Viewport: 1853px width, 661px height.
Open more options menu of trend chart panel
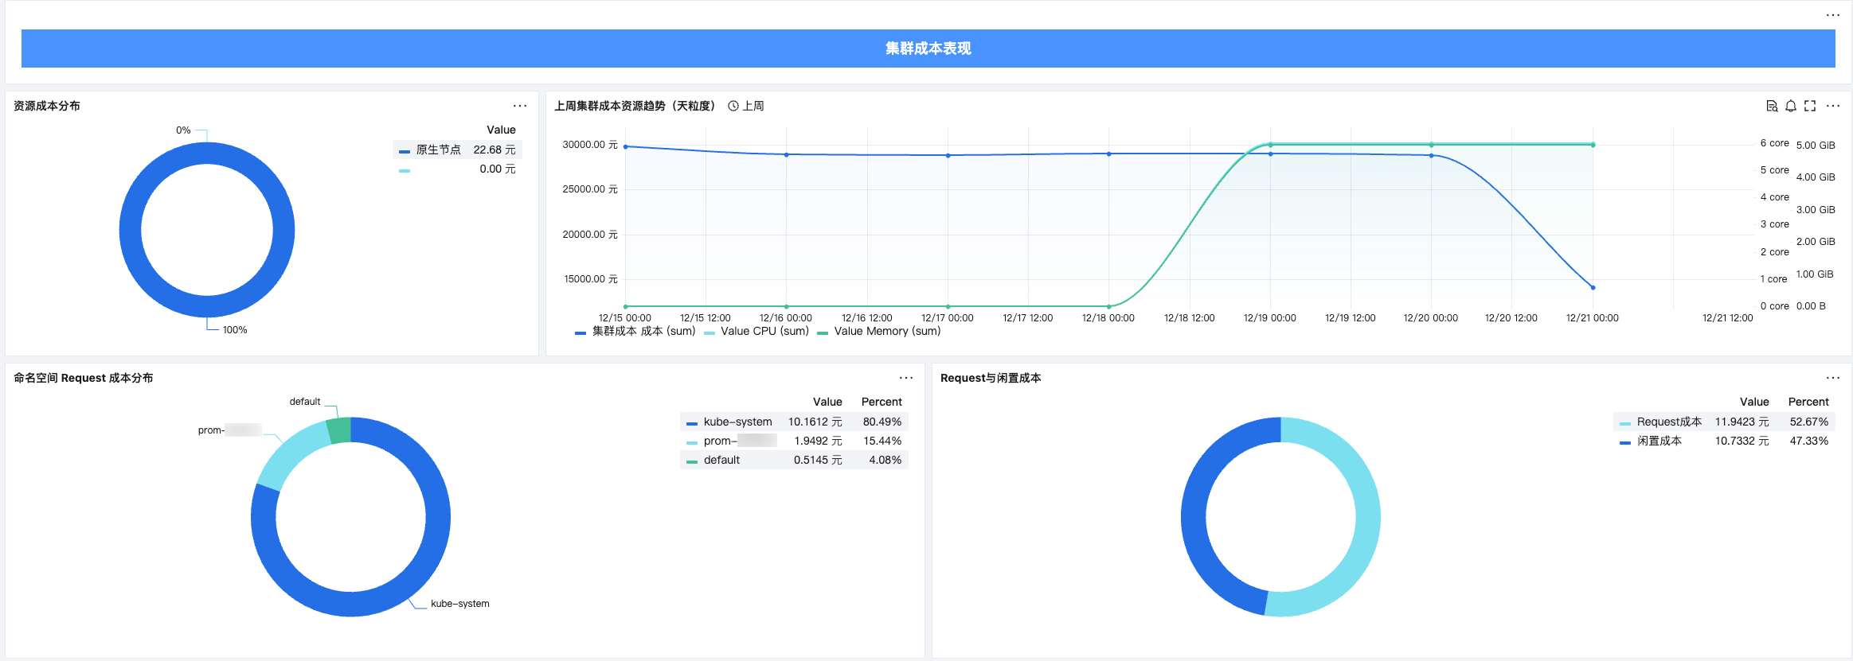click(1833, 106)
